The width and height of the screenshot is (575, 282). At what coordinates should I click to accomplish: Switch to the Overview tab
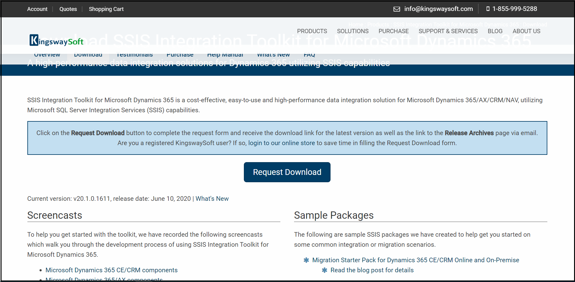tap(47, 55)
